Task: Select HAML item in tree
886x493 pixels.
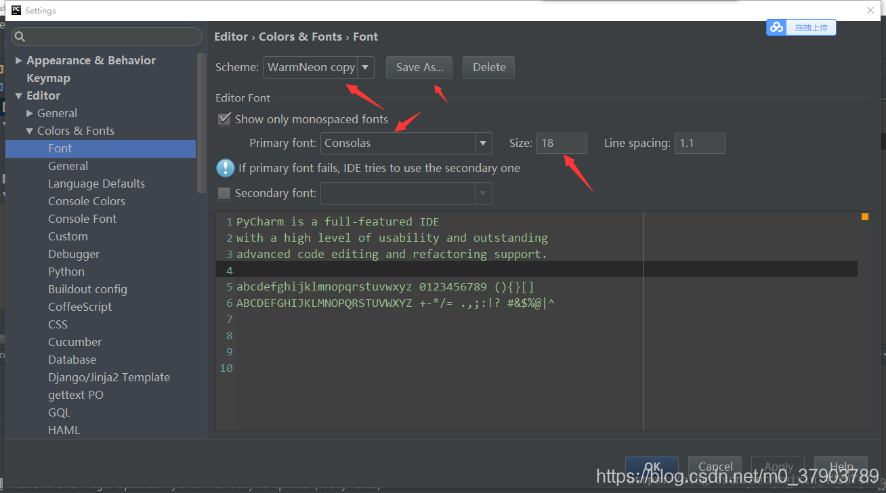Action: pyautogui.click(x=64, y=430)
